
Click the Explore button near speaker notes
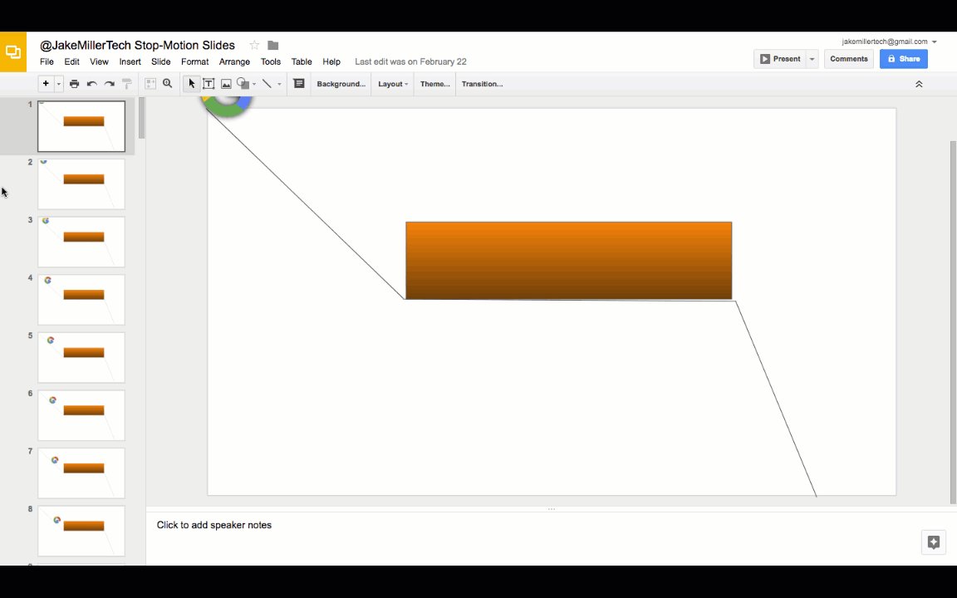933,542
